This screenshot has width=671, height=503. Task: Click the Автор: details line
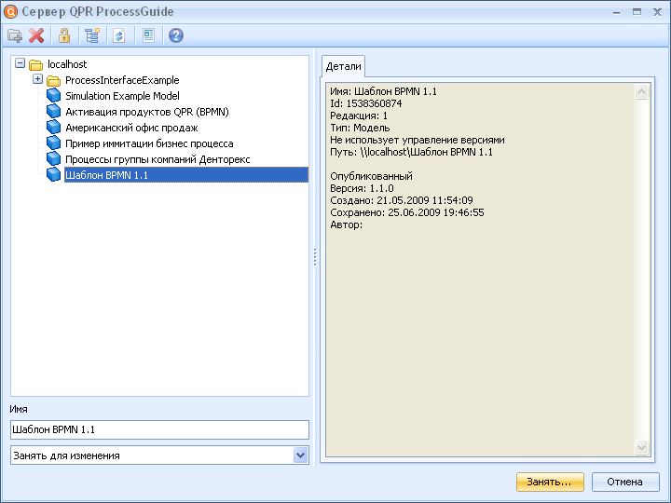pyautogui.click(x=346, y=224)
